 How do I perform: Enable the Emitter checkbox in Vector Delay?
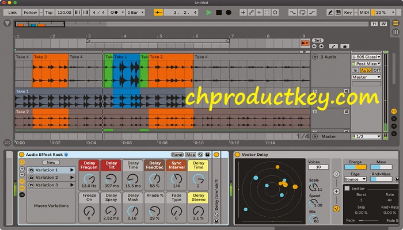click(x=347, y=189)
